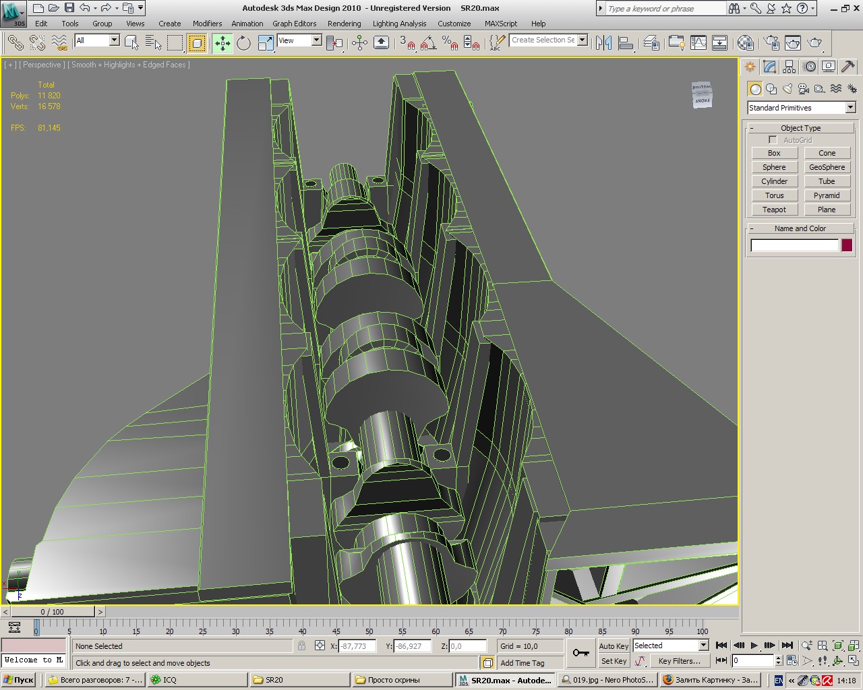Click the Select and Link chain icon
Screen dimensions: 863x690
(15, 43)
